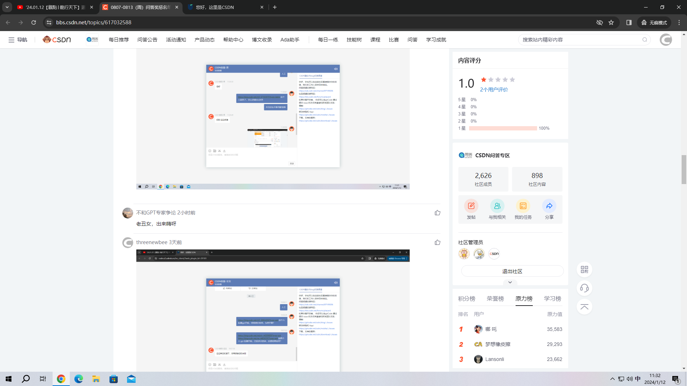Viewport: 687px width, 386px height.
Task: Open customer service headset icon
Action: coord(584,288)
